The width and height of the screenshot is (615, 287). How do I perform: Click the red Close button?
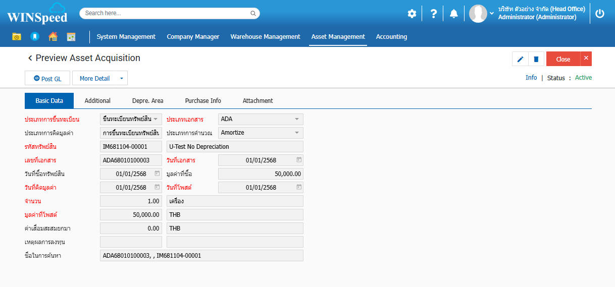[563, 59]
